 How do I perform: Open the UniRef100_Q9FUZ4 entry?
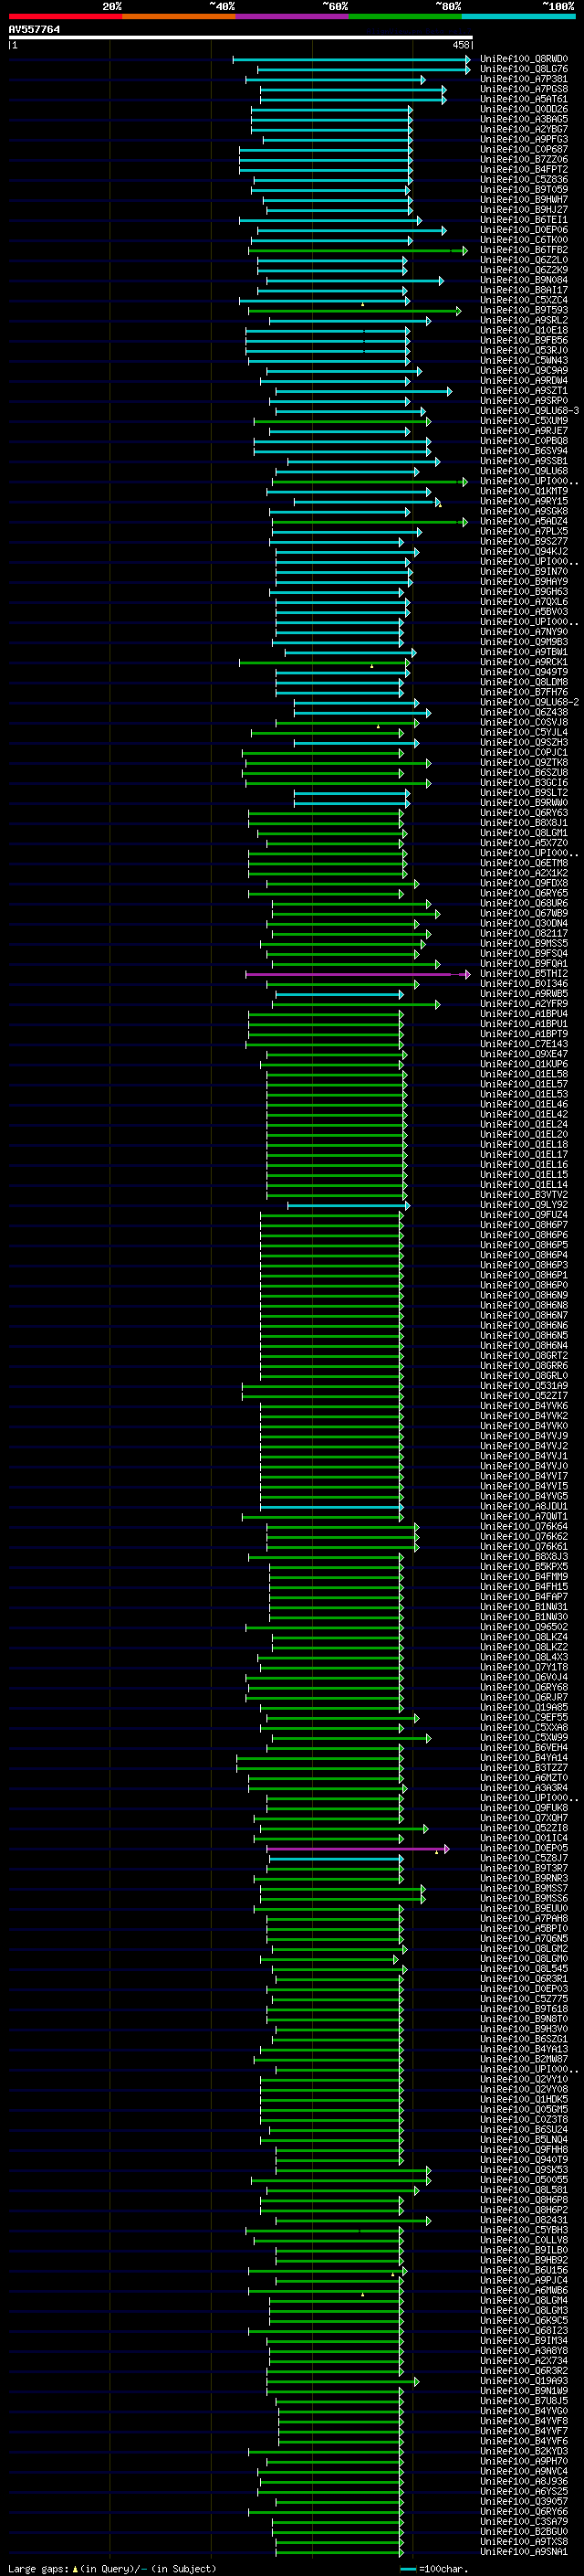(524, 1216)
